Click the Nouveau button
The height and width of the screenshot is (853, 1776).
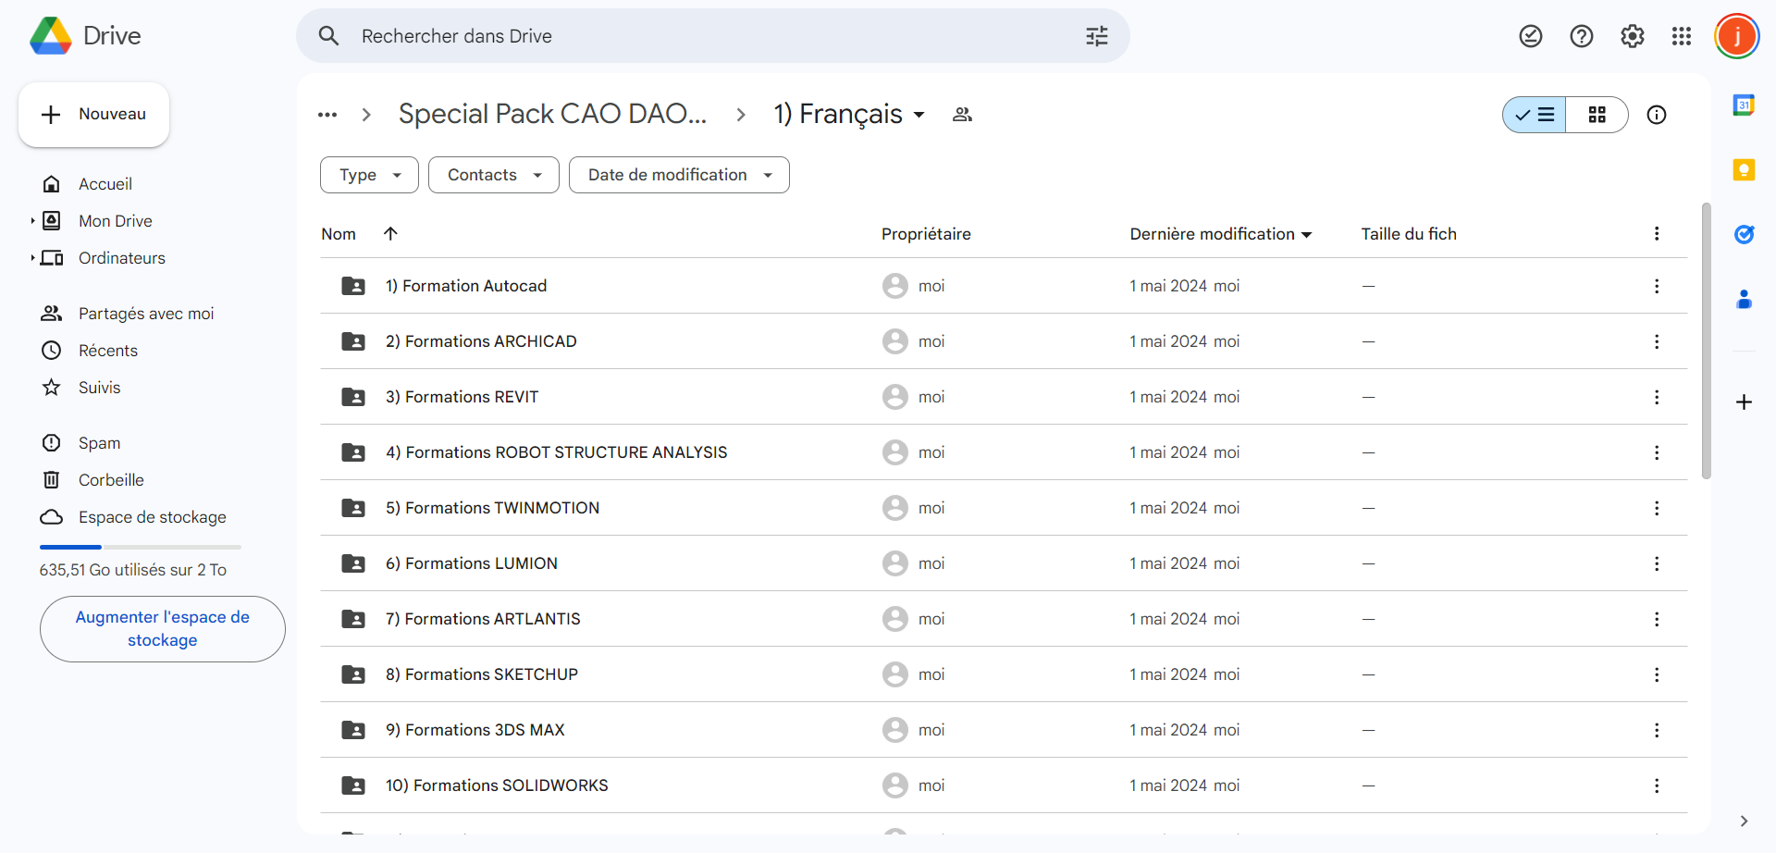point(93,114)
